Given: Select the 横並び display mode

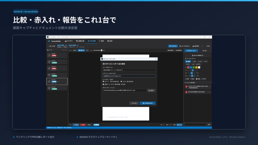Looking at the screenshot, I should coord(75,50).
